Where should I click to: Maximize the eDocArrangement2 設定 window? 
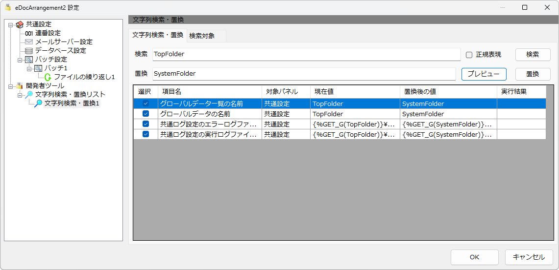(524, 7)
